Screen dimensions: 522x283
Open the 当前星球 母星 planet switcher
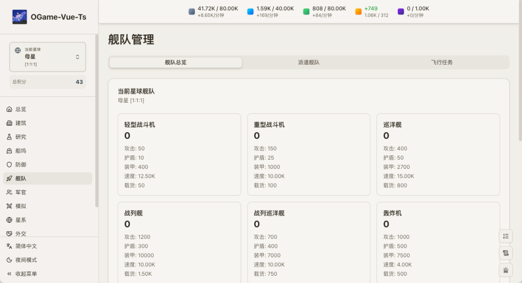pyautogui.click(x=47, y=57)
